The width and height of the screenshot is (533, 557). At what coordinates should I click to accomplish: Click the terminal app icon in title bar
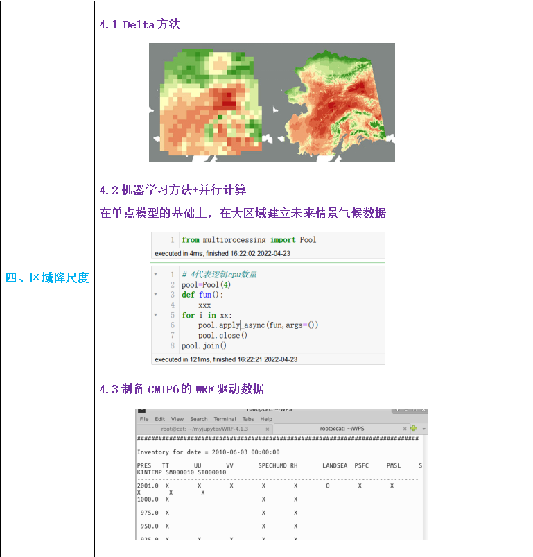(x=141, y=410)
